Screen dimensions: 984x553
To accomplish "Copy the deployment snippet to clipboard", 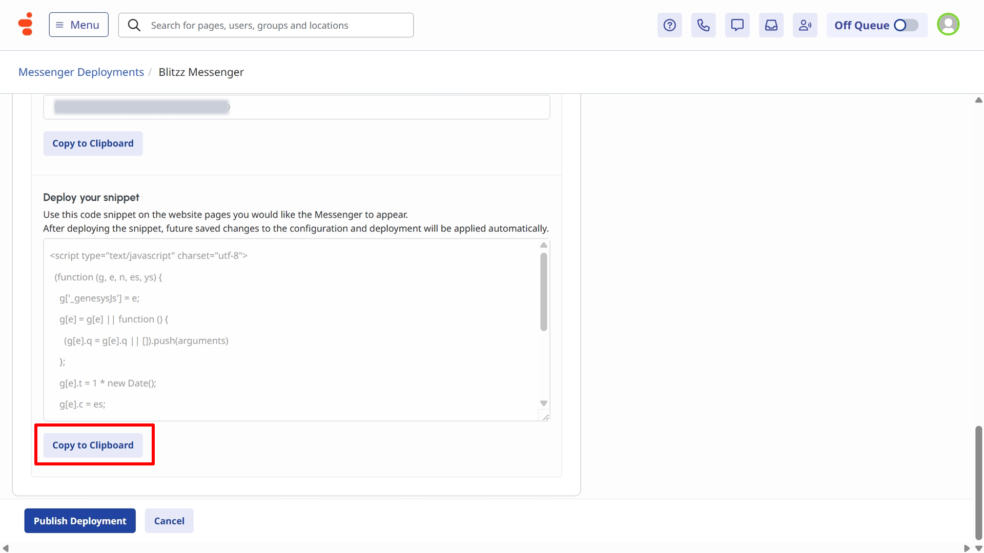I will click(x=93, y=445).
